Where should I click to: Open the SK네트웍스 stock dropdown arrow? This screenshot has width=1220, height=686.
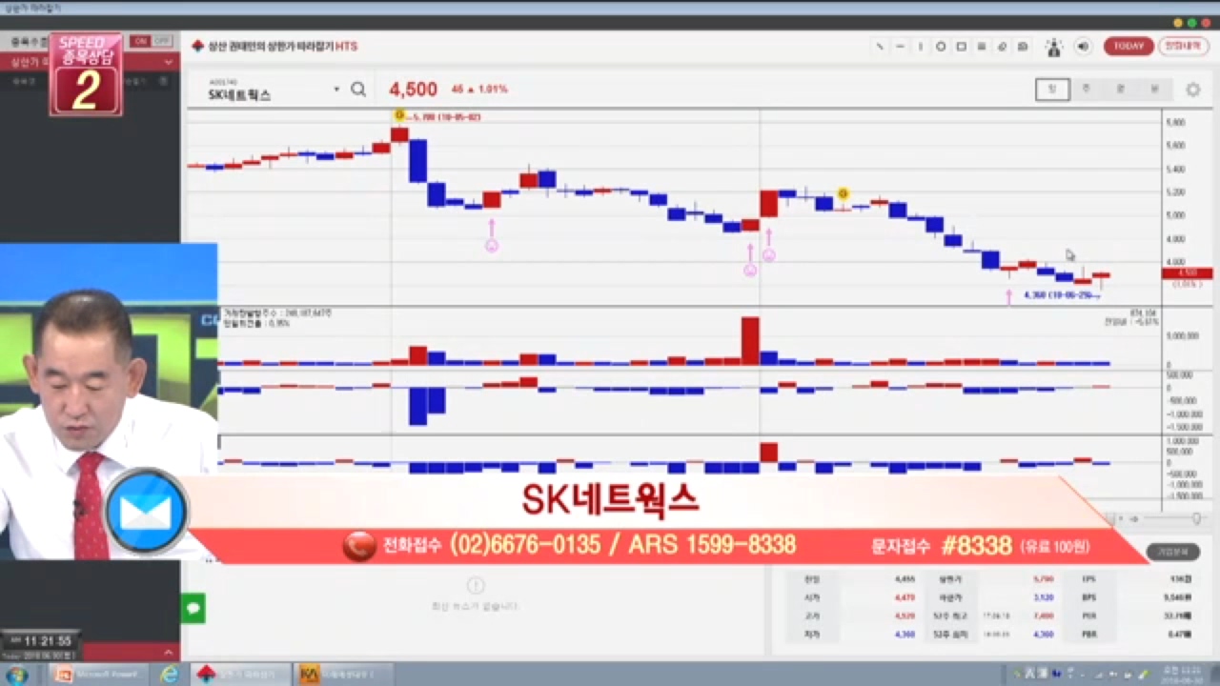click(x=336, y=90)
